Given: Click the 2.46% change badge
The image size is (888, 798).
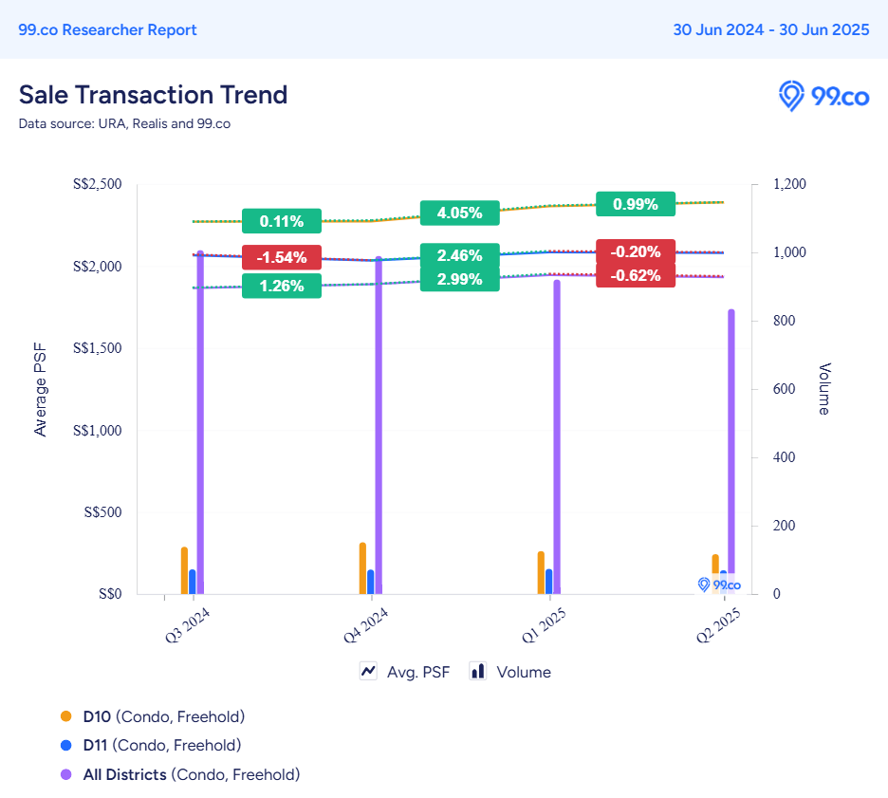Looking at the screenshot, I should point(460,255).
